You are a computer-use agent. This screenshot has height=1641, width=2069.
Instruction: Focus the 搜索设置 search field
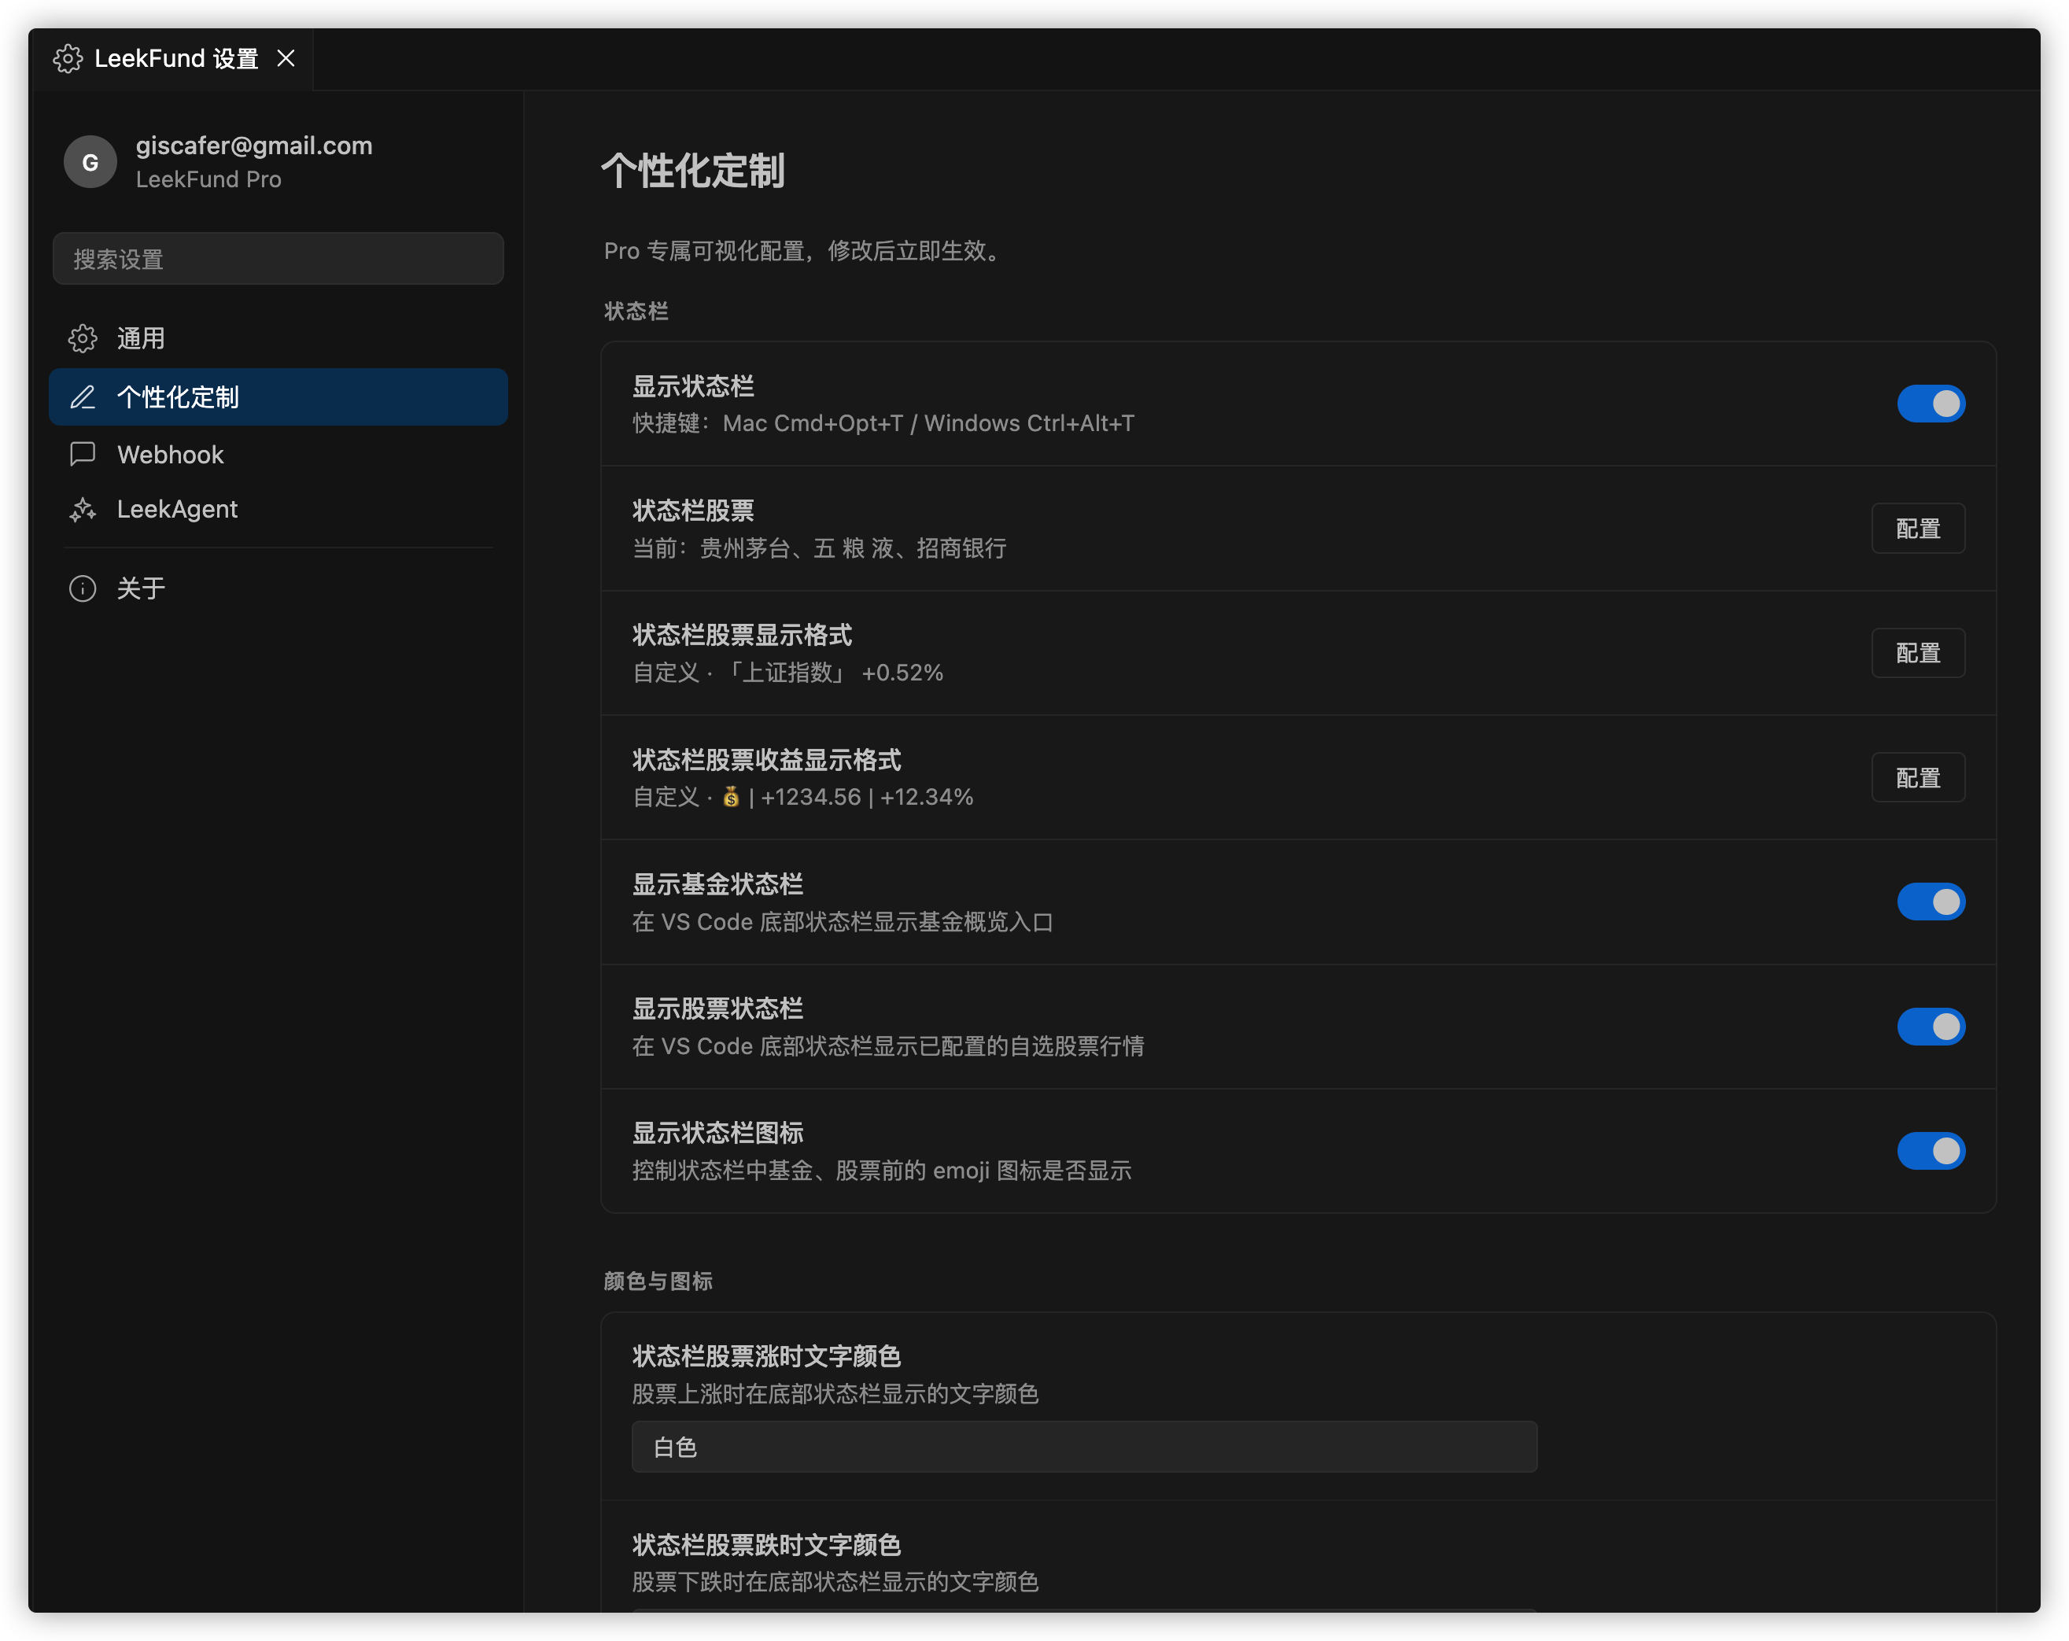[278, 258]
